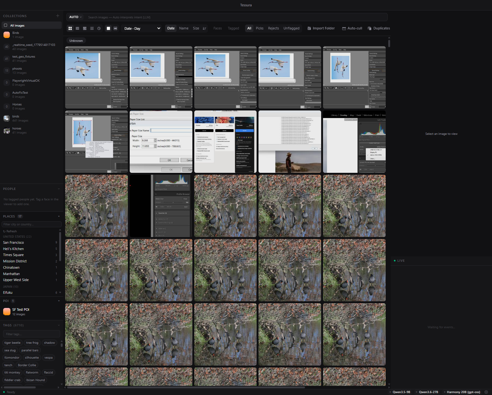Open the AUTO search mode dropdown

pyautogui.click(x=75, y=17)
